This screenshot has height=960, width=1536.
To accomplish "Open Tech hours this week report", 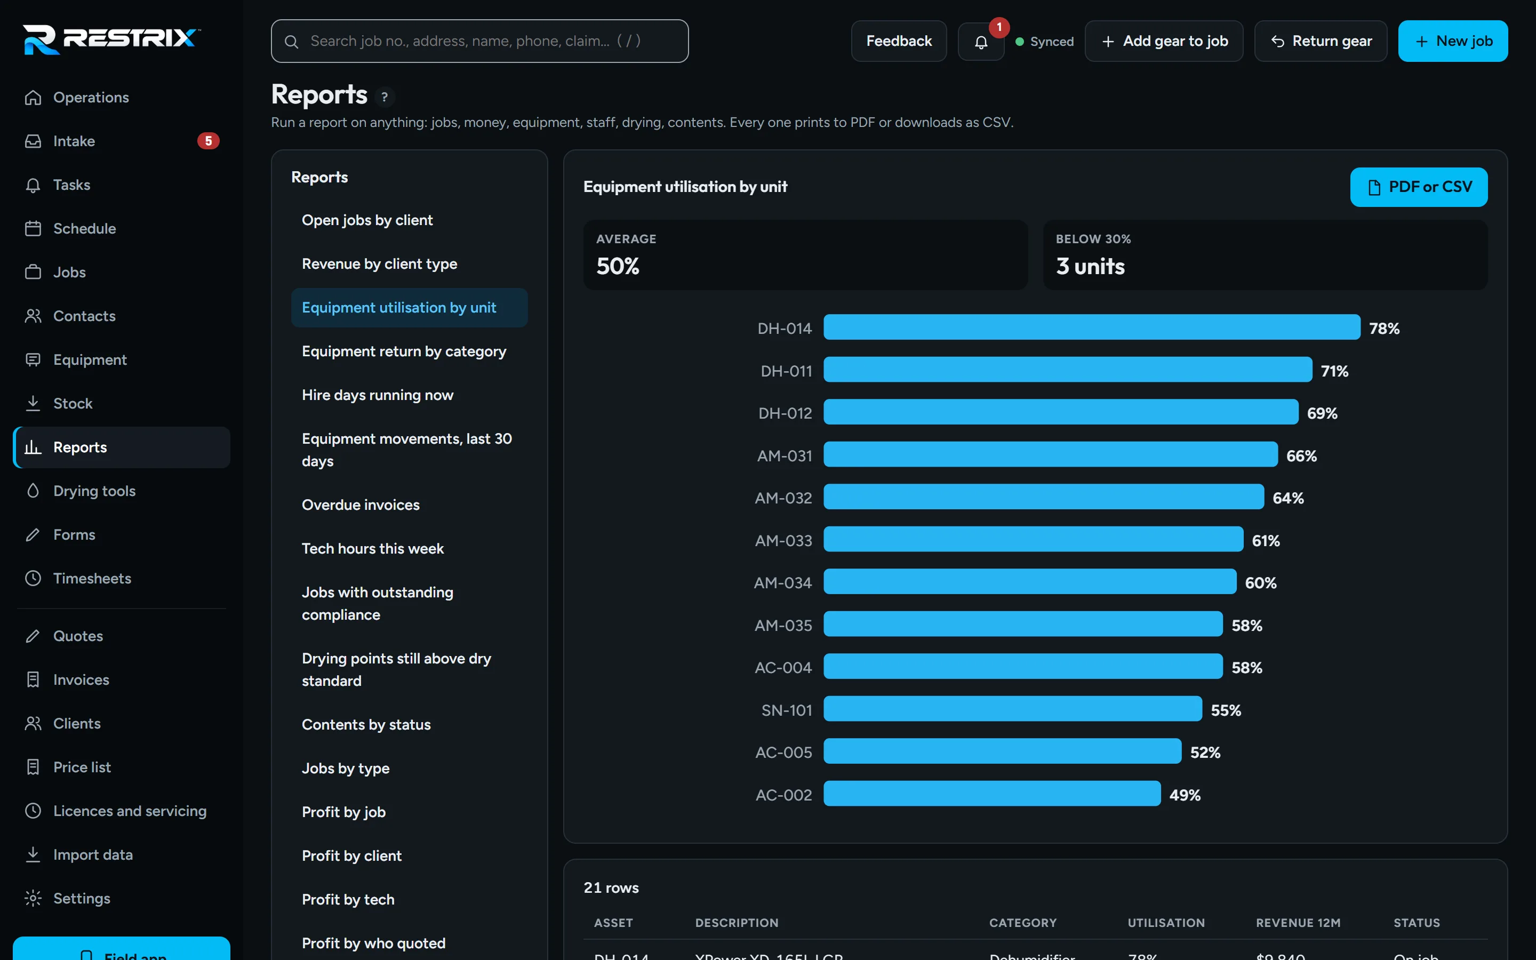I will 409,549.
